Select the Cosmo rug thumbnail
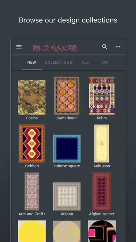Screen dimensions: 136x242 (x=32, y=97)
